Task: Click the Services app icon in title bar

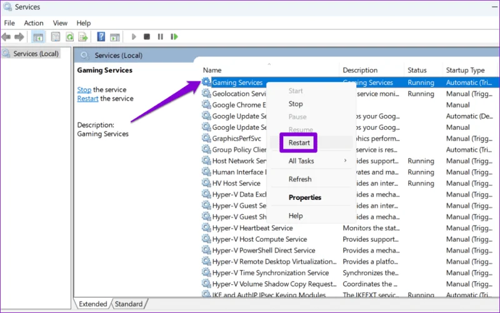Action: (x=7, y=7)
